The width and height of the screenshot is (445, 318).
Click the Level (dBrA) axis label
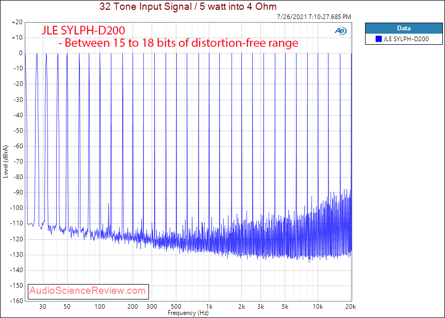(x=6, y=162)
